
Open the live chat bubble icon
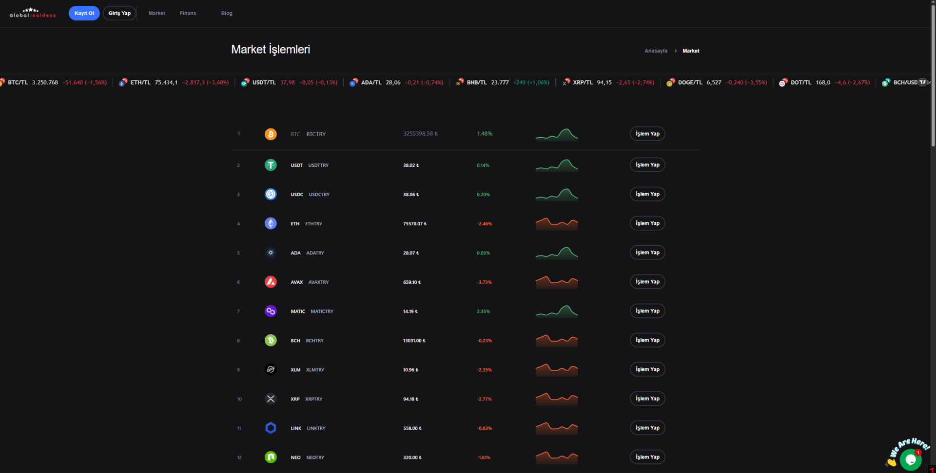[x=910, y=459]
